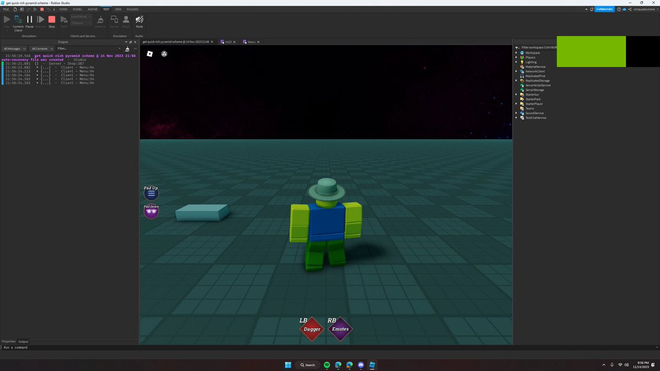Click the Pad Down sunglasses button in the game
This screenshot has height=371, width=660.
151,213
